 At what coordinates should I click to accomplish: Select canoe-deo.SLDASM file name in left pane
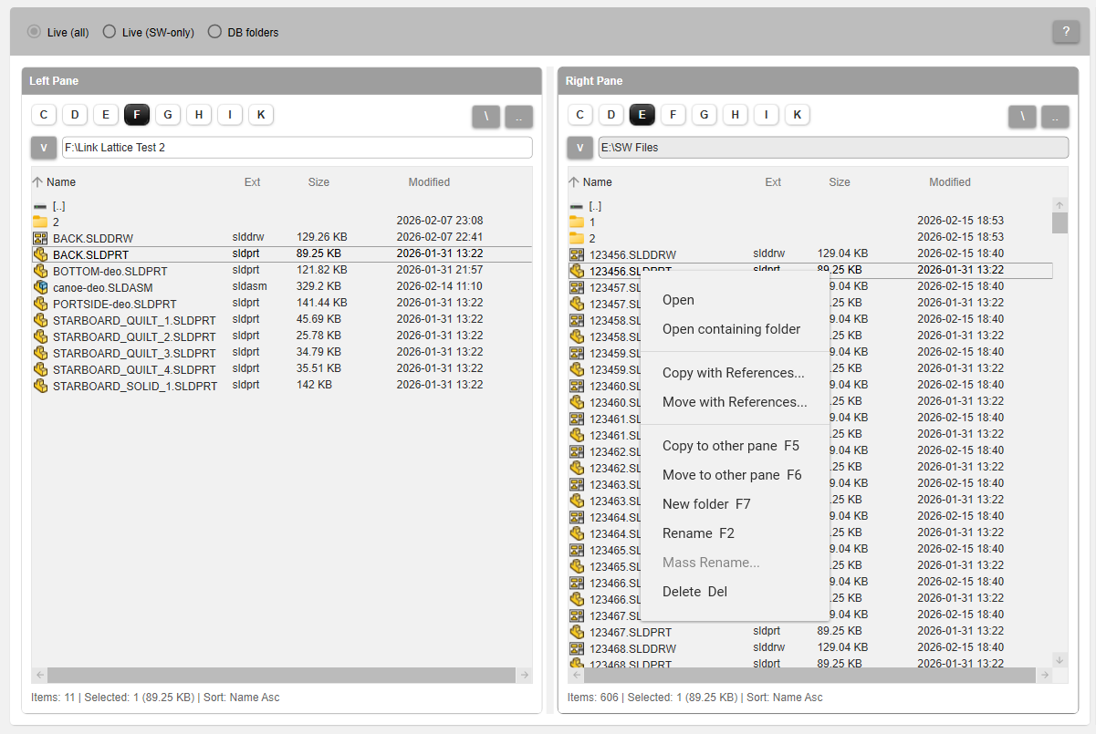click(103, 287)
